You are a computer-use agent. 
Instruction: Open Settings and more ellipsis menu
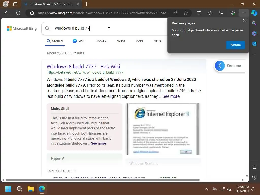243,13
